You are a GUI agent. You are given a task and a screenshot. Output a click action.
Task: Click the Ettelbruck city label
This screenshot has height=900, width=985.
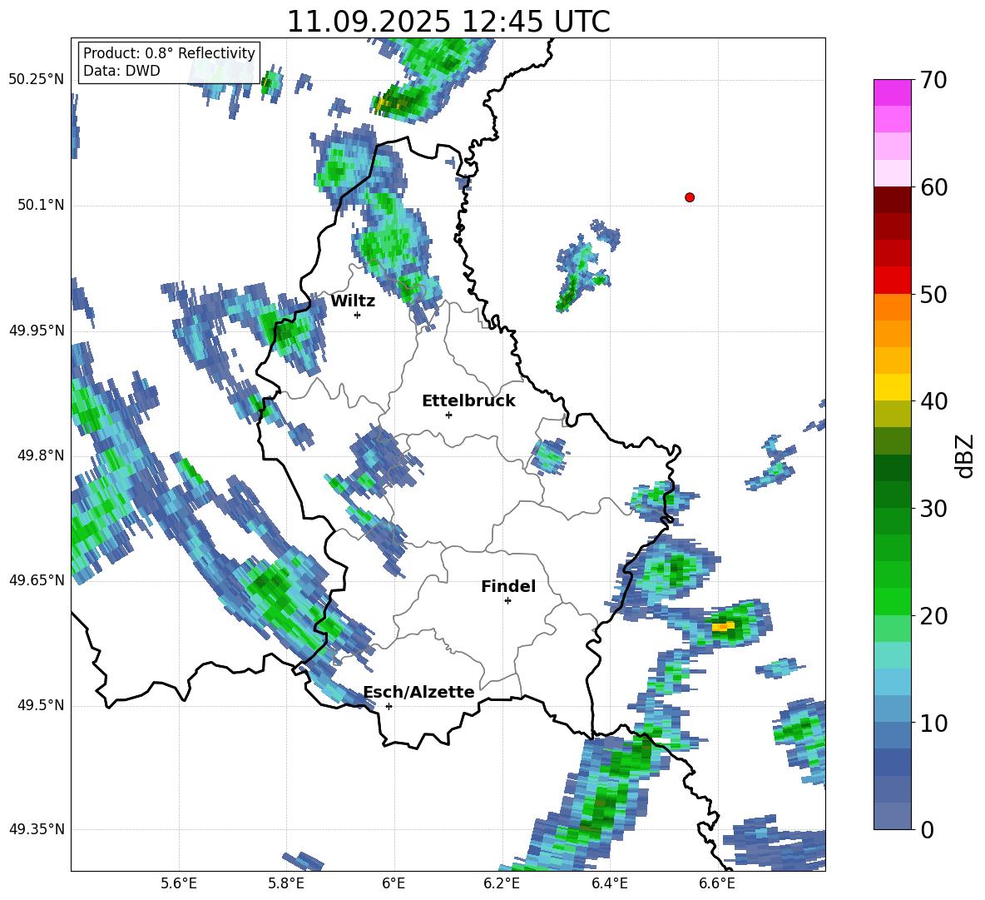coord(468,401)
